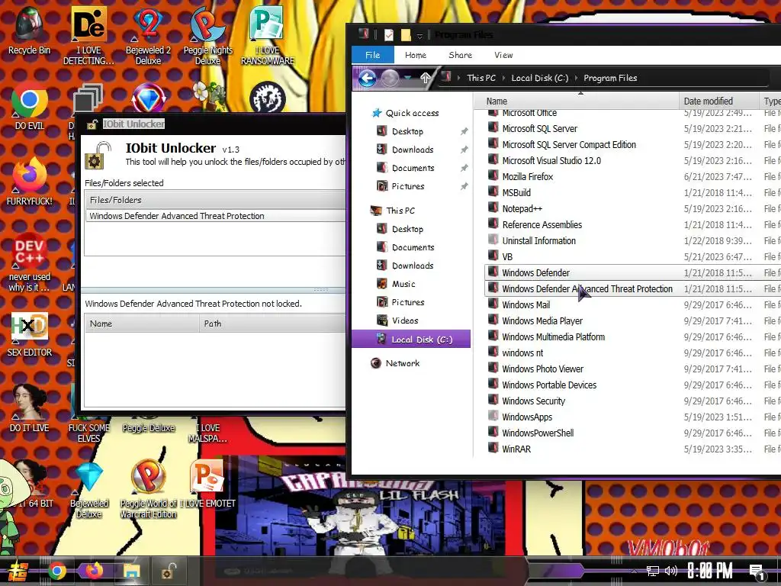Image resolution: width=781 pixels, height=586 pixels.
Task: Select This PC in navigation pane
Action: 400,211
